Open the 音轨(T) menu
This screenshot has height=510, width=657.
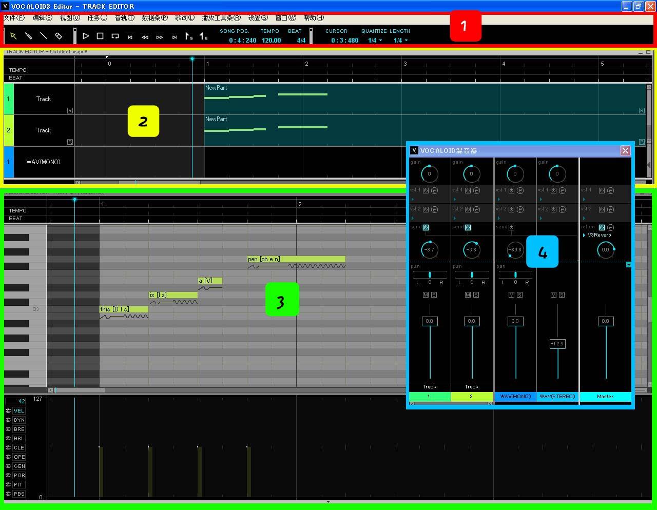[124, 18]
